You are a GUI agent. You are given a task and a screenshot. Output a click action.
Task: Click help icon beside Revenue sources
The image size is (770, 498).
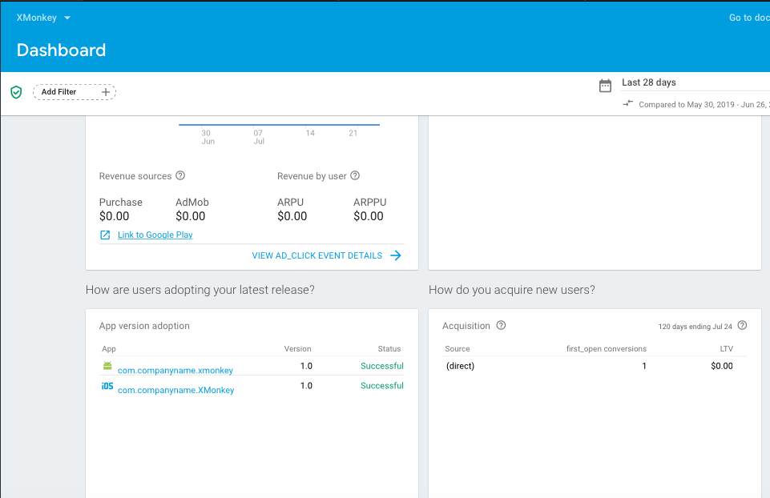click(x=180, y=175)
